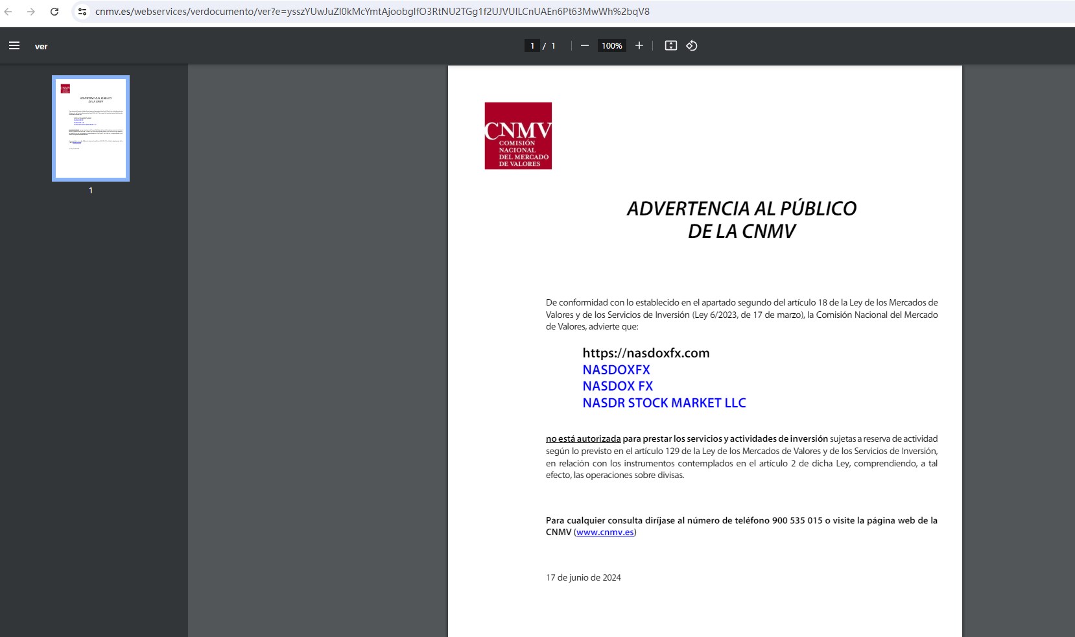This screenshot has height=637, width=1075.
Task: Click the 'no está autorizada' underlined text
Action: point(584,439)
